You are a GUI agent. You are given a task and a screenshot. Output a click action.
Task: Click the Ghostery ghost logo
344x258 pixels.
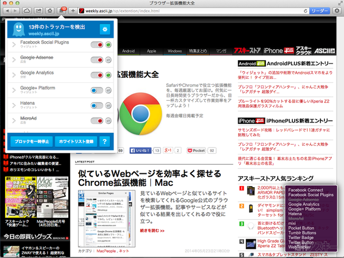[19, 29]
